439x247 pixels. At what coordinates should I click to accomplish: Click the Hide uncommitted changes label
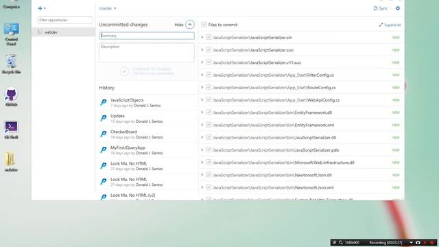[x=179, y=25]
